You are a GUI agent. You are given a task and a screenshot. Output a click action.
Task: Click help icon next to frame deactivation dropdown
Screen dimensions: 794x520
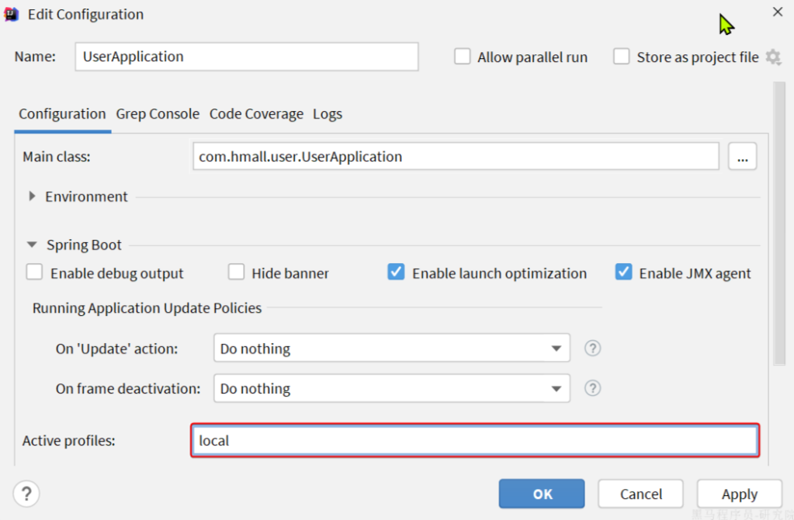pyautogui.click(x=592, y=388)
